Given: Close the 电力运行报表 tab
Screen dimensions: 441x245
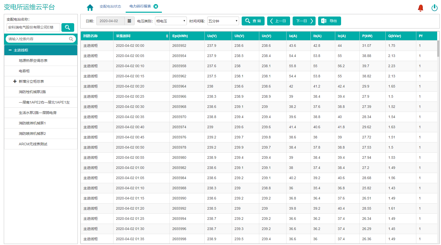Looking at the screenshot, I should pos(156,6).
